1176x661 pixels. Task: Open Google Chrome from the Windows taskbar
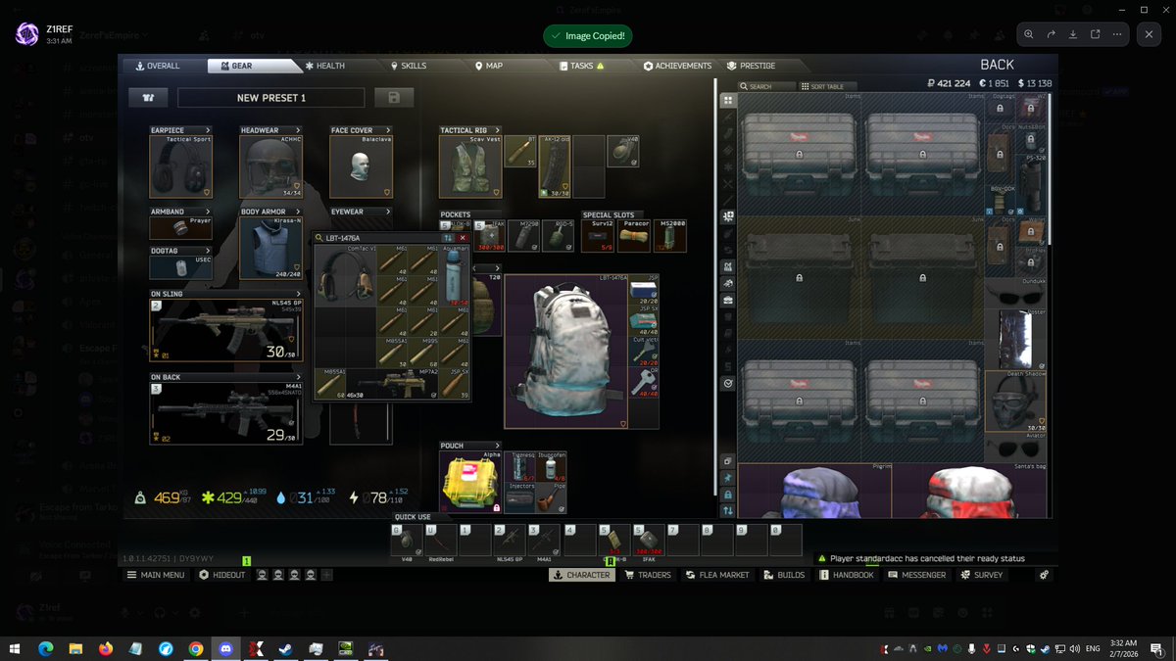(196, 648)
